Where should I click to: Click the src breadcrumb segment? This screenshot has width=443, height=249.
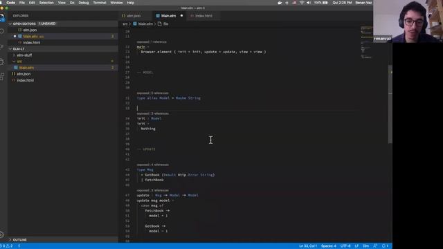[x=125, y=24]
